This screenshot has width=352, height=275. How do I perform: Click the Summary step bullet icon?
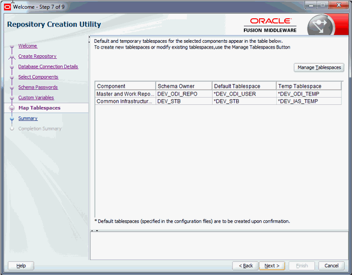(x=12, y=118)
